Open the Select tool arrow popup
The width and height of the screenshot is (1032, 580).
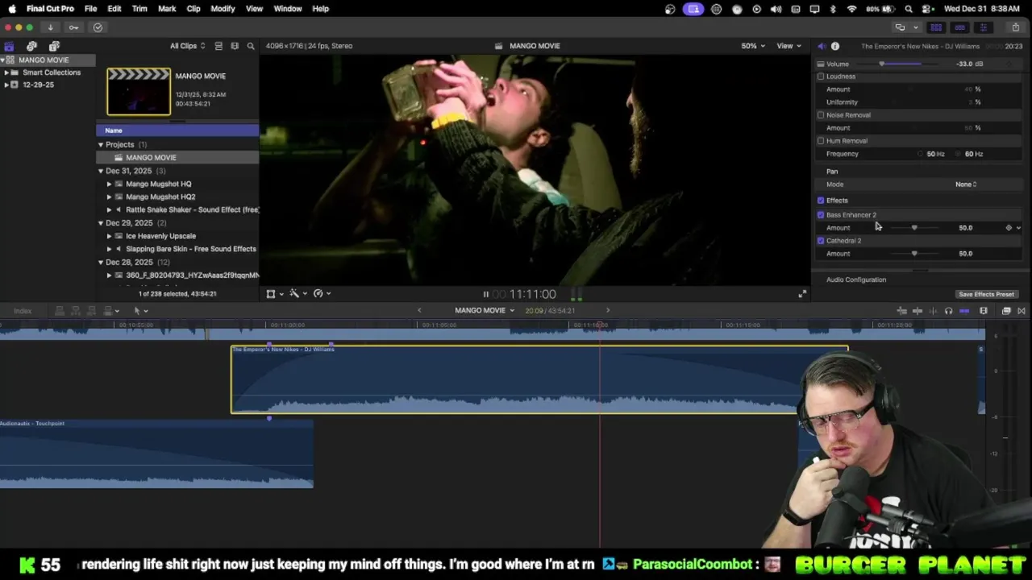[x=139, y=311]
